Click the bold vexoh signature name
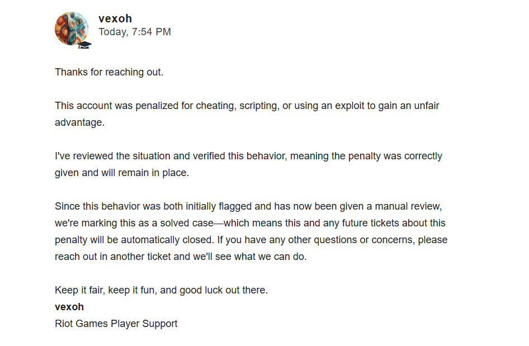Image resolution: width=529 pixels, height=346 pixels. 69,307
